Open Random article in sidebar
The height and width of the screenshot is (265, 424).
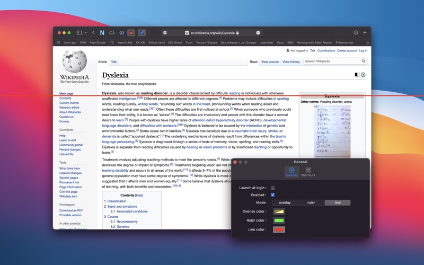[x=69, y=108]
